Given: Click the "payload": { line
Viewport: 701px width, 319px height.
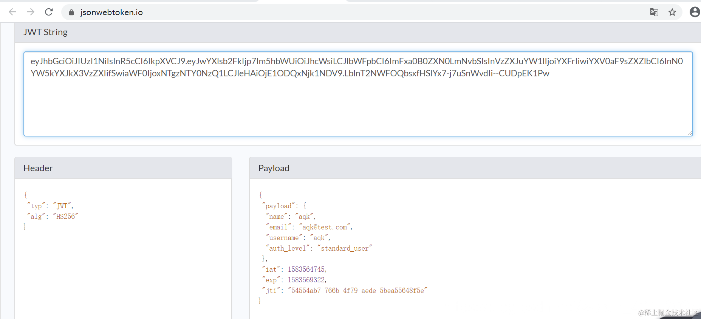Looking at the screenshot, I should point(284,206).
